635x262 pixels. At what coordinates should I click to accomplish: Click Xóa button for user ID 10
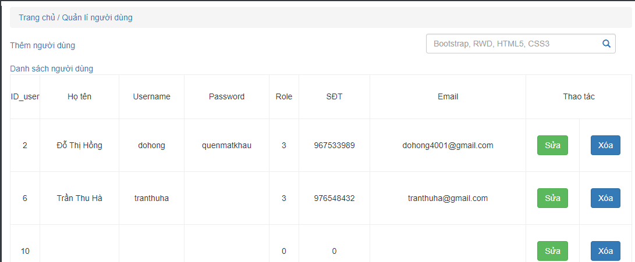tap(605, 251)
